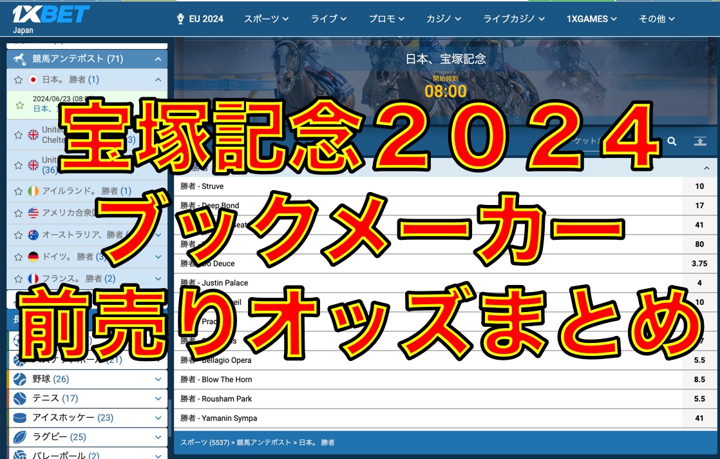The image size is (720, 459).
Task: Select the 3.75 odds for Do Deuce
Action: (699, 263)
